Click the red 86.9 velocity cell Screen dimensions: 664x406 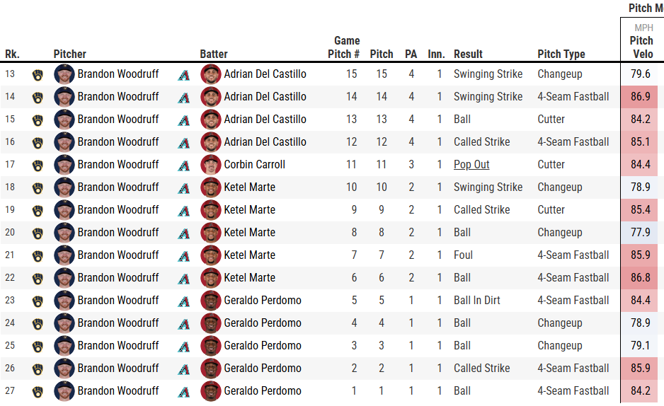click(641, 97)
